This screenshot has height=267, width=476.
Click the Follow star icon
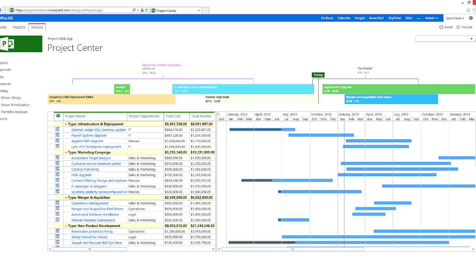(x=458, y=27)
